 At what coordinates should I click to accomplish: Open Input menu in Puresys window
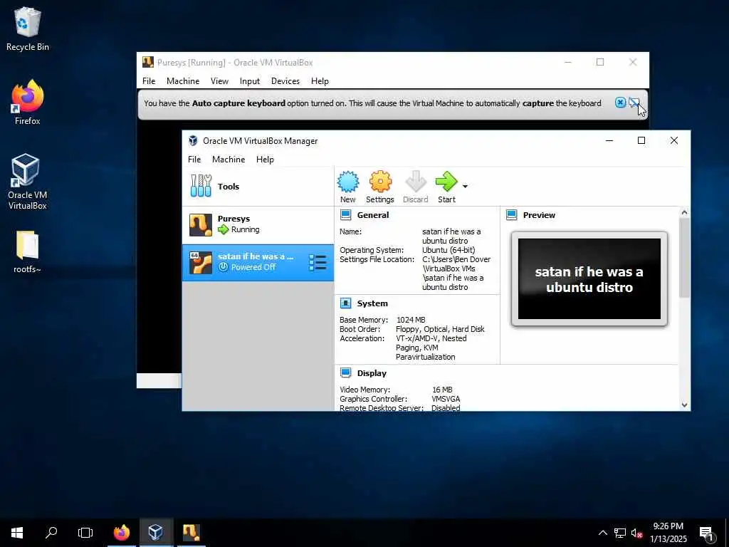250,81
